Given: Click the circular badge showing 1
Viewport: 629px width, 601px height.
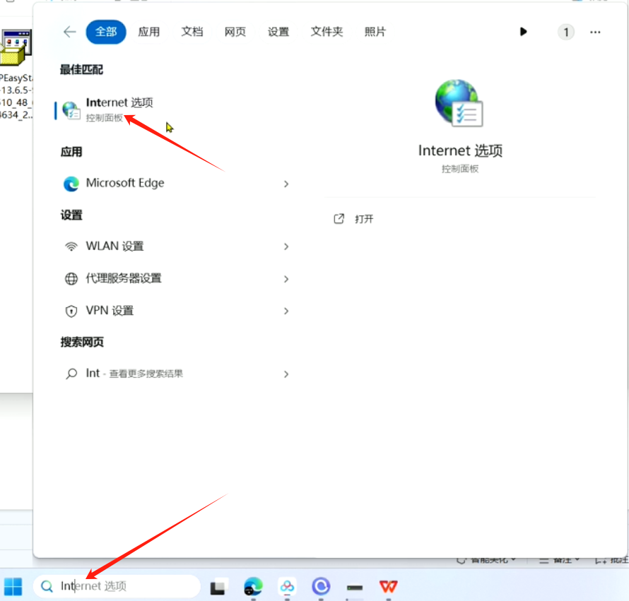Looking at the screenshot, I should tap(566, 32).
